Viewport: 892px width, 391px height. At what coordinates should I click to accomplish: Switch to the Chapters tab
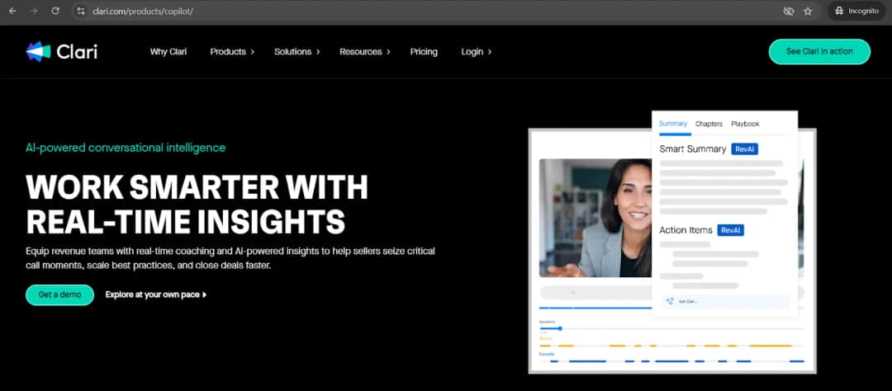pyautogui.click(x=709, y=124)
